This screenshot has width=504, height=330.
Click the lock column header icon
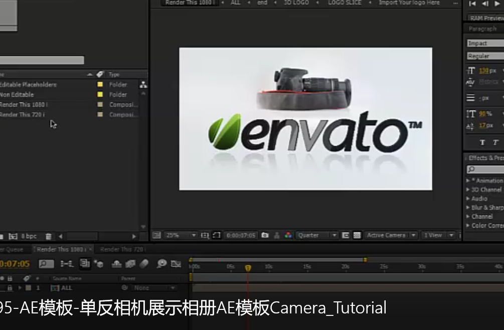10,278
